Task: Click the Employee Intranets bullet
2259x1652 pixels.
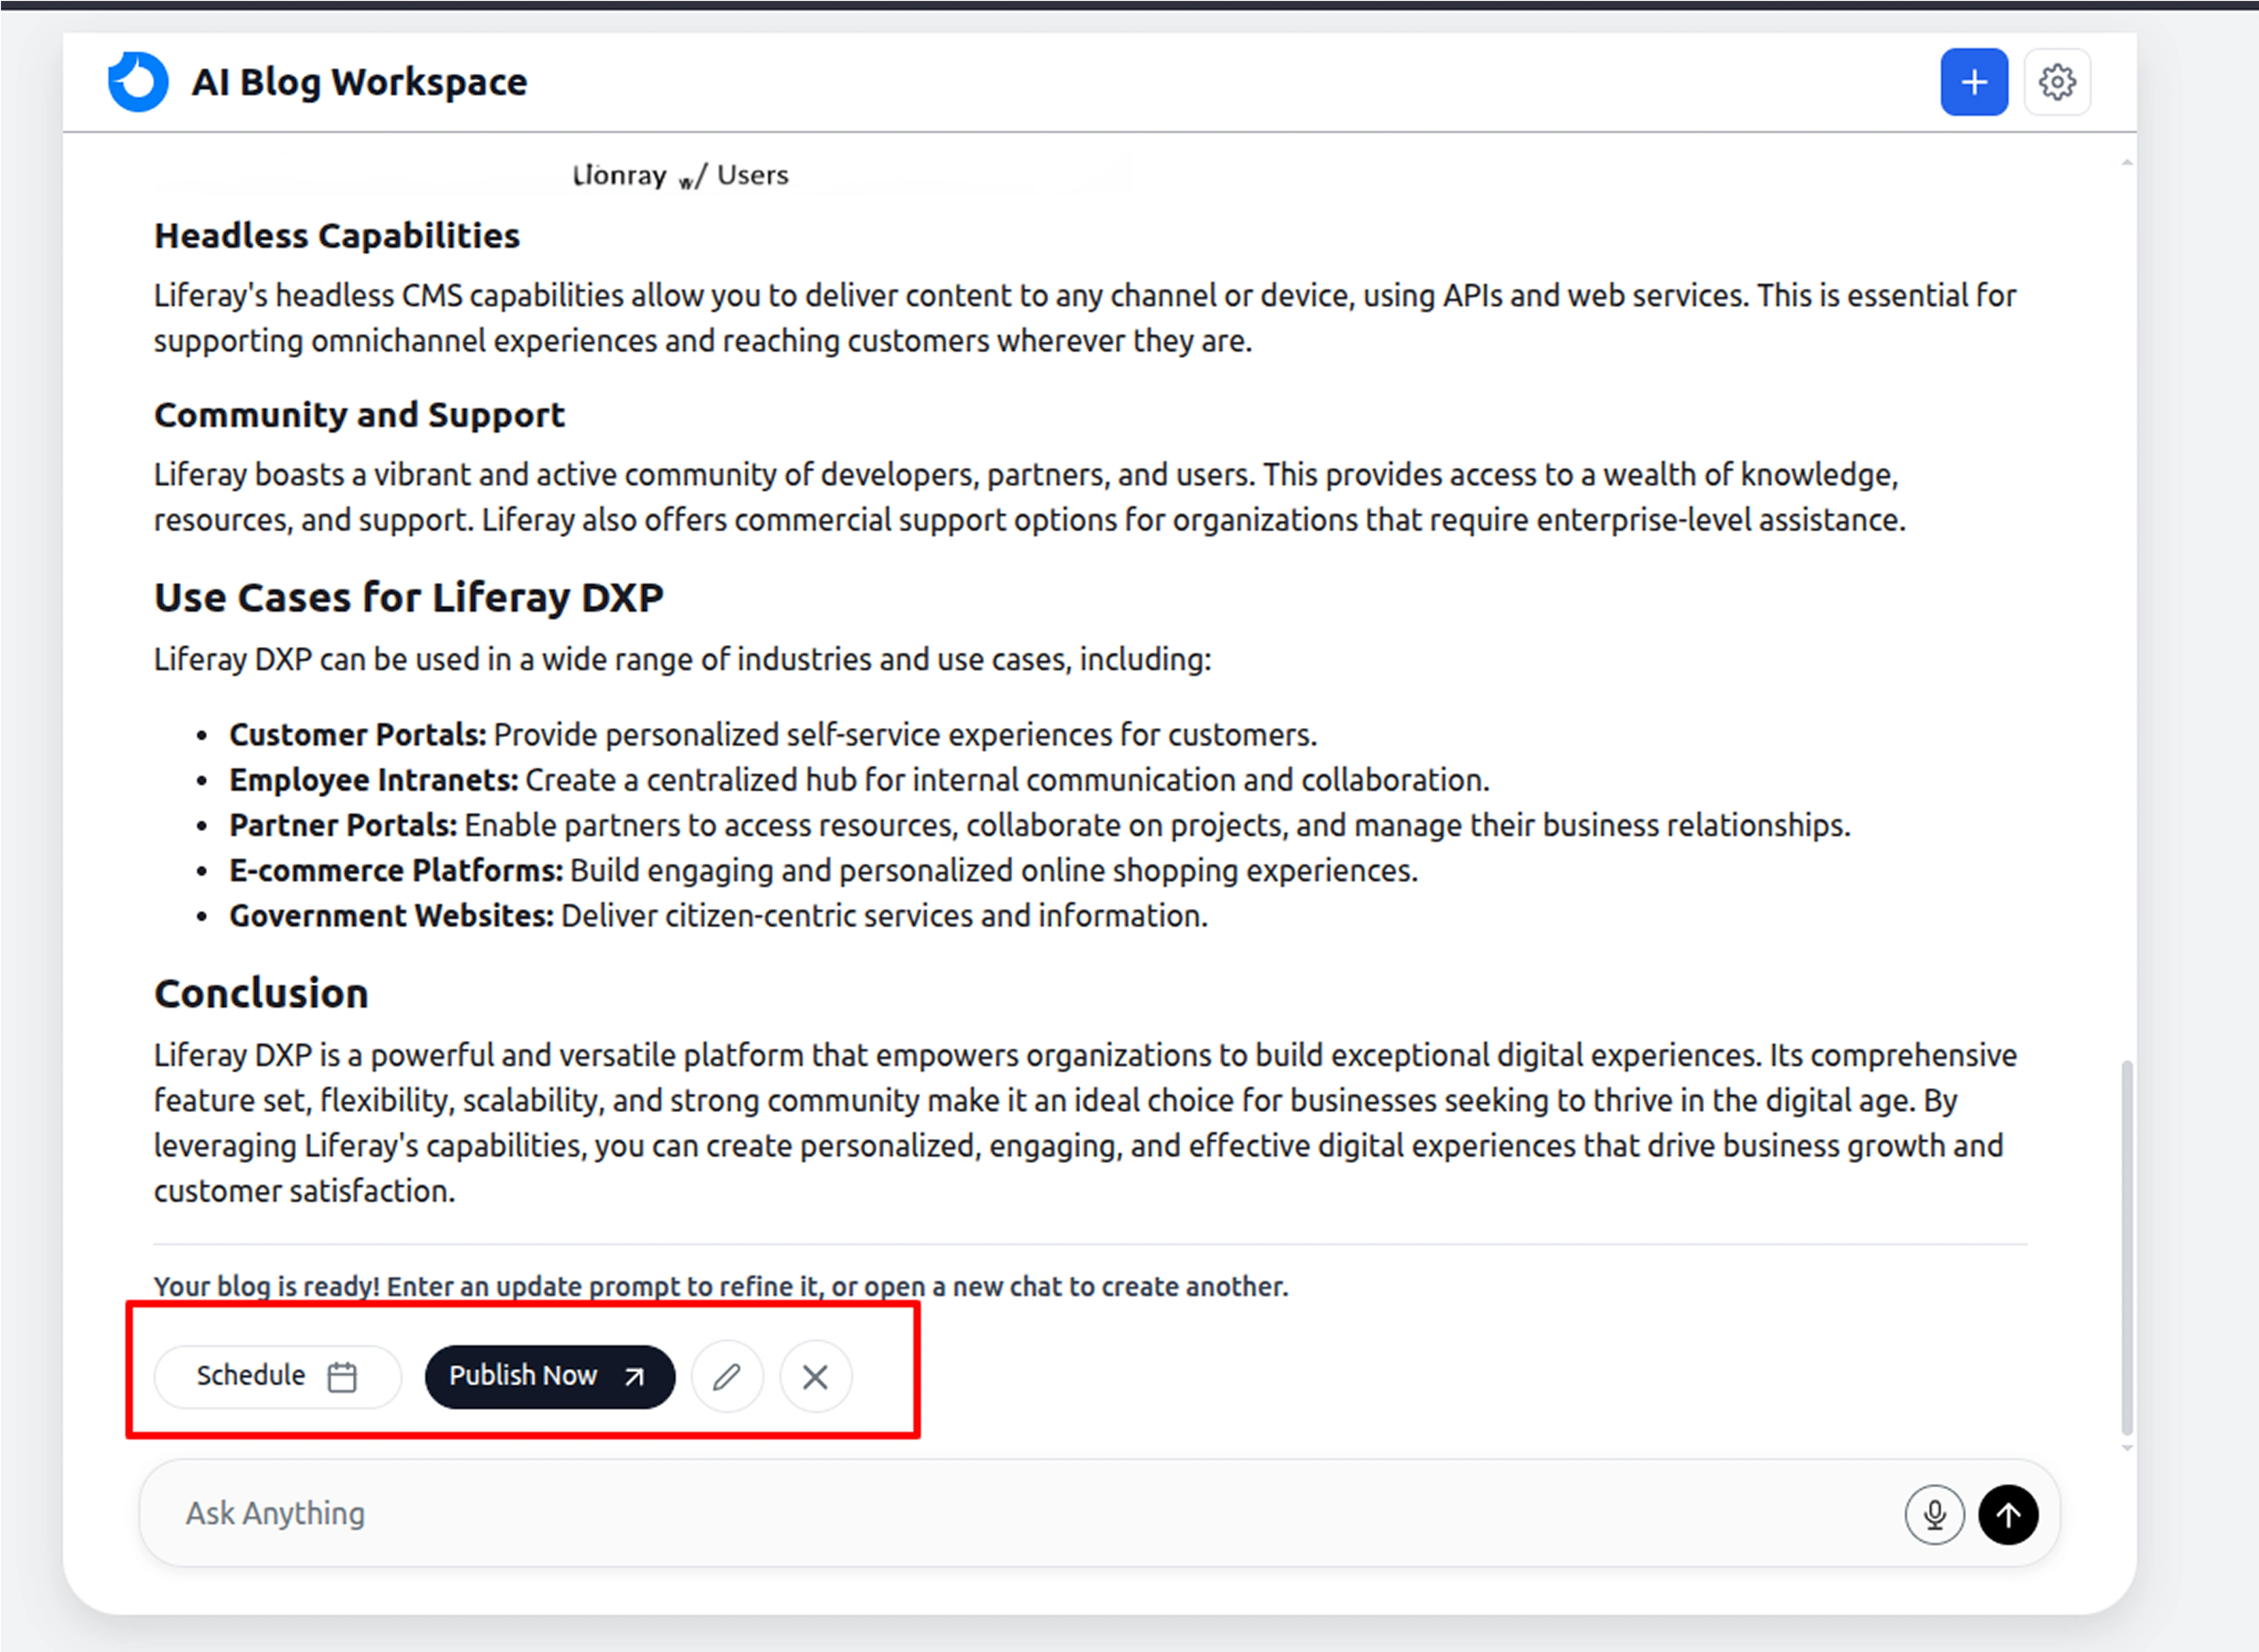Action: tap(859, 779)
